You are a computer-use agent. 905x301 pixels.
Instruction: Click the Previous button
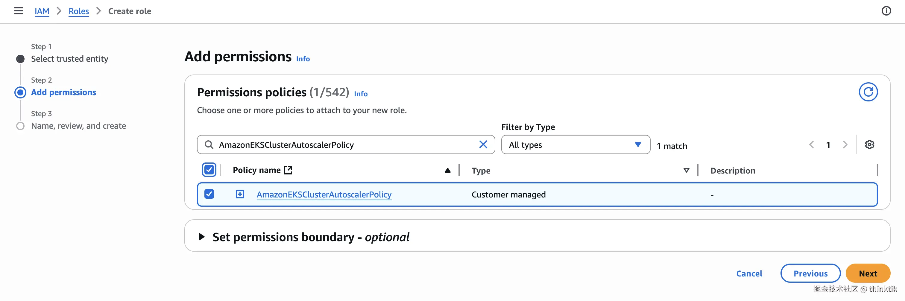coord(810,273)
